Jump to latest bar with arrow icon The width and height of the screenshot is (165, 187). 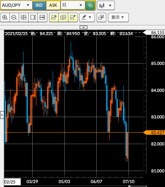pyautogui.click(x=42, y=17)
